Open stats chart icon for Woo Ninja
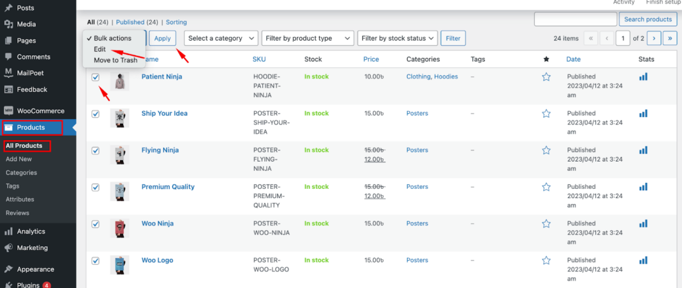Viewport: 682px width, 288px height. tap(643, 223)
